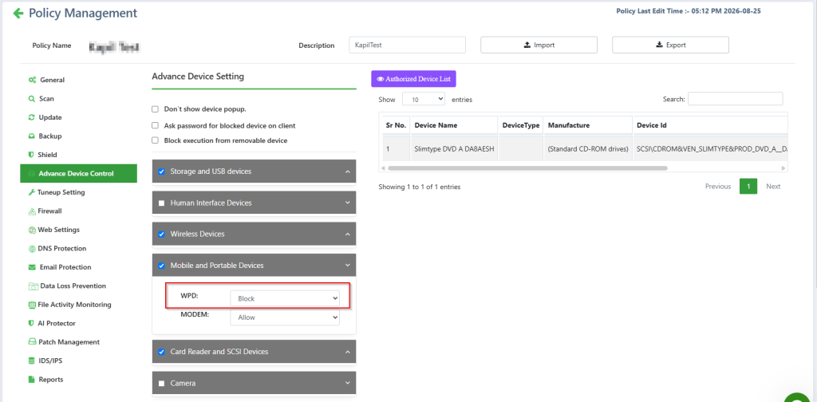Viewport: 817px width, 402px height.
Task: Check the Human Interface Devices checkbox
Action: coord(161,203)
